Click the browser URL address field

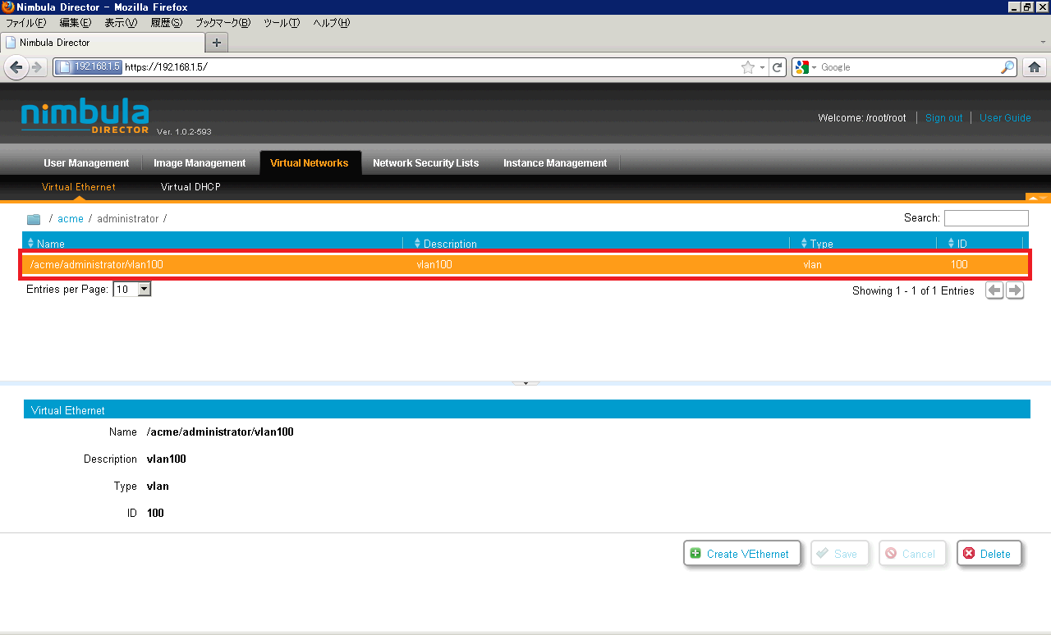pos(430,67)
